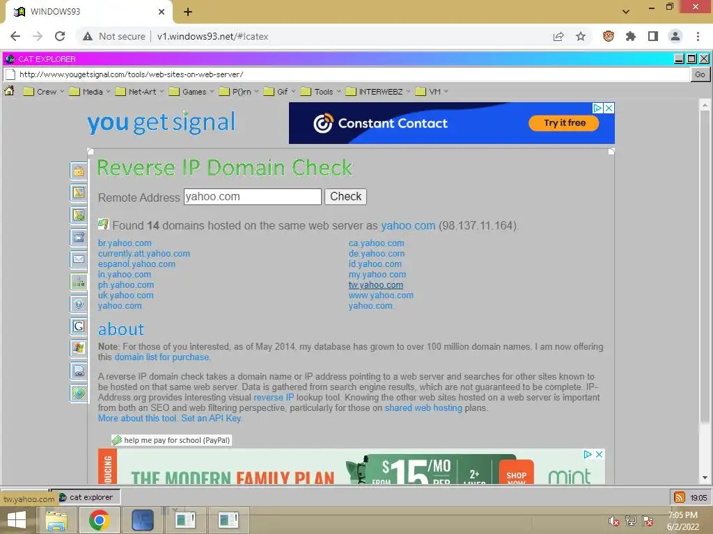Select the green network tree sidebar icon

pos(79,282)
